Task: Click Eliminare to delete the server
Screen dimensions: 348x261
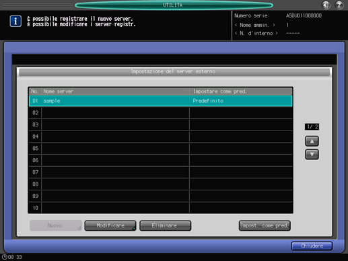Action: (x=166, y=225)
